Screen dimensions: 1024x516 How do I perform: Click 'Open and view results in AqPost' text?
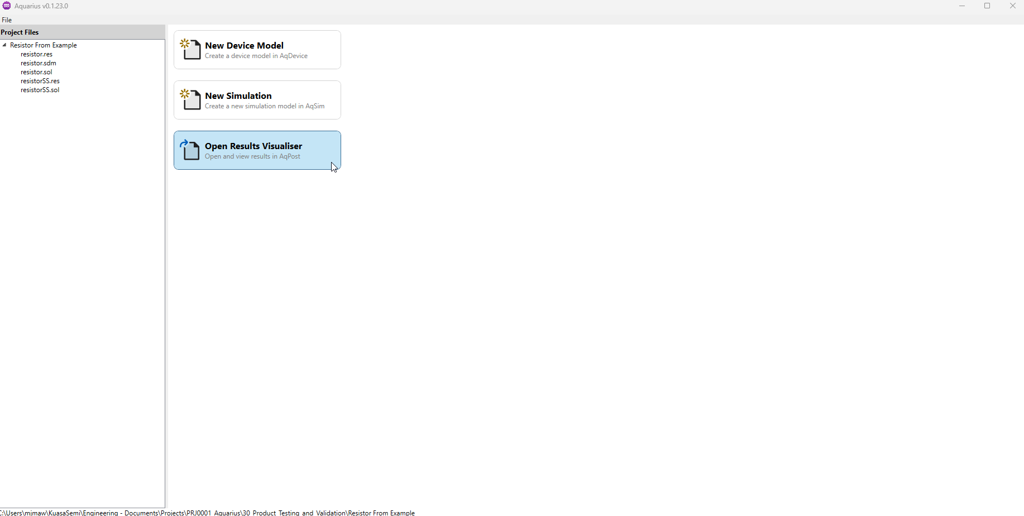252,156
